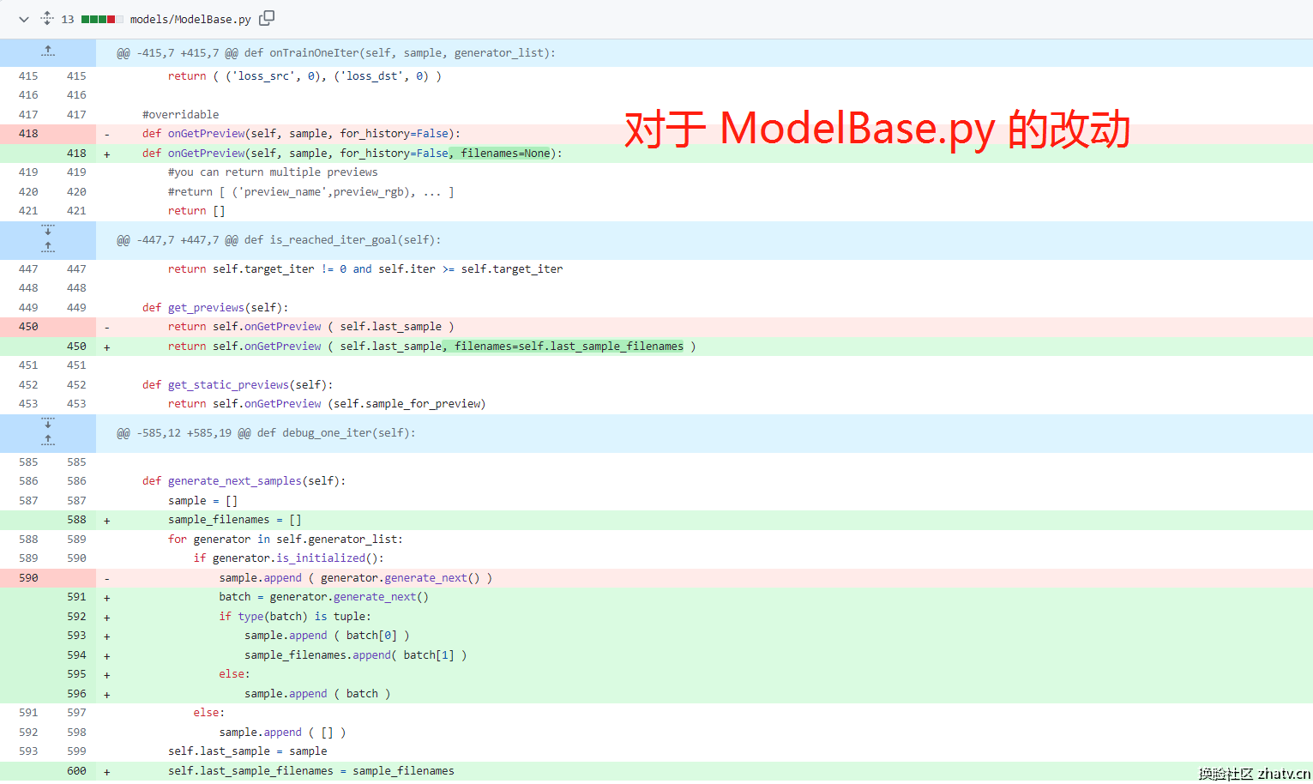This screenshot has height=784, width=1313.
Task: Expand down arrow before debug_one_iter hunk
Action: pyautogui.click(x=48, y=423)
